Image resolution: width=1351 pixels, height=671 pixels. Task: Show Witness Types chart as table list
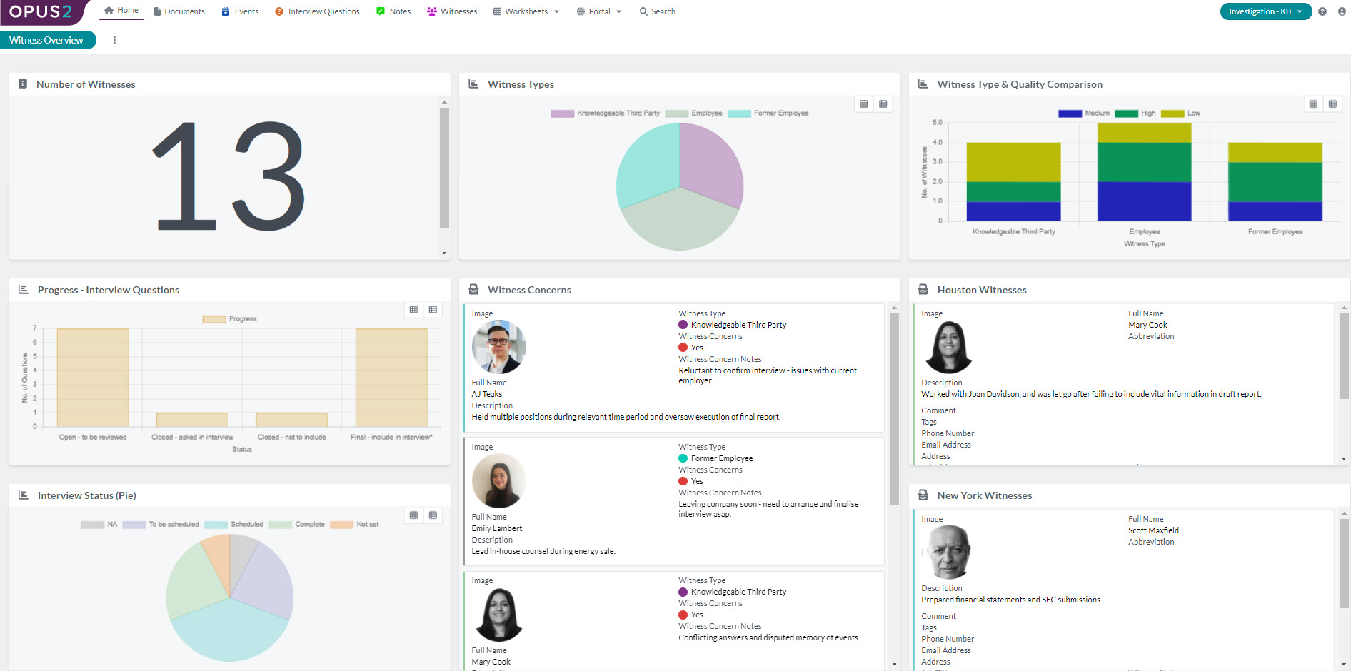click(x=883, y=104)
